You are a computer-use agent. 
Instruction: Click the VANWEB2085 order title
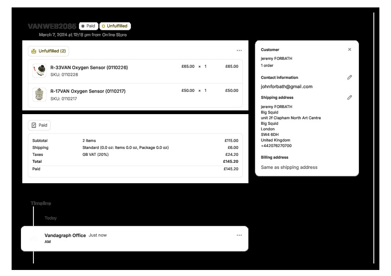pos(52,26)
